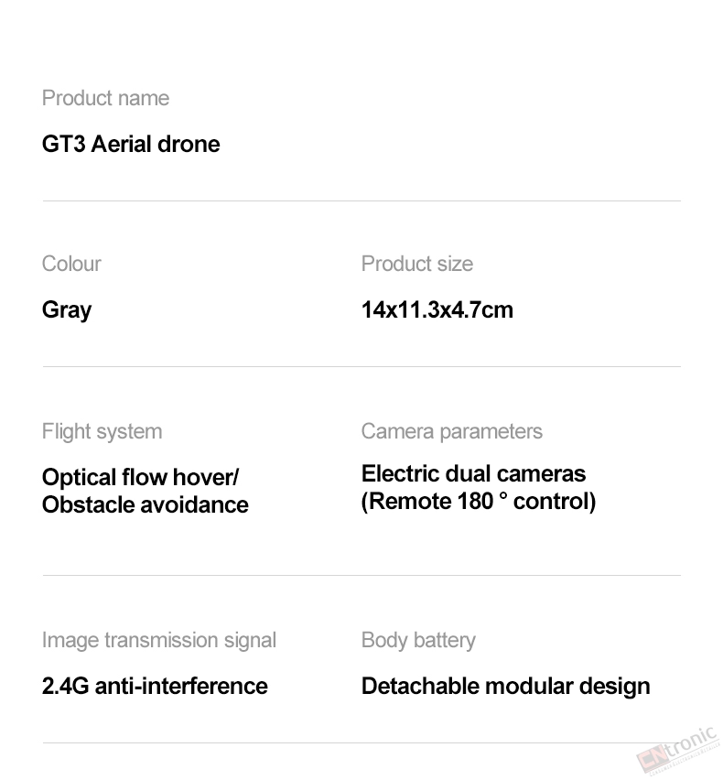
Task: Select the 'Optical flow hover/' line
Action: coord(140,478)
